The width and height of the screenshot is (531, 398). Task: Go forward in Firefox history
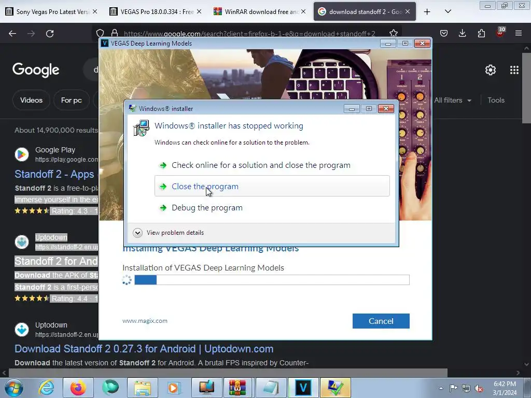coord(31,34)
